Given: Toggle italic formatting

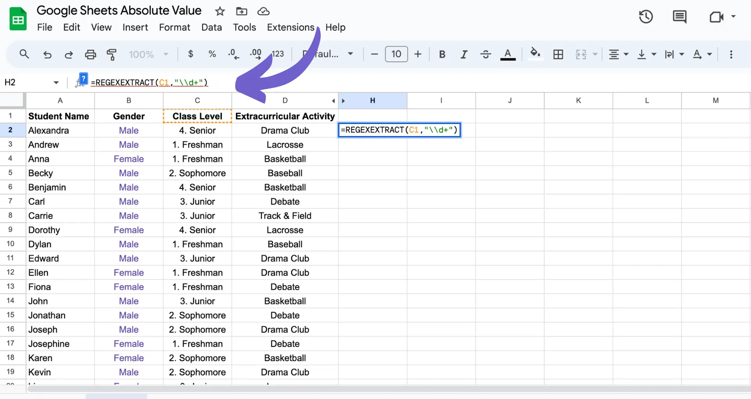Looking at the screenshot, I should pyautogui.click(x=464, y=54).
